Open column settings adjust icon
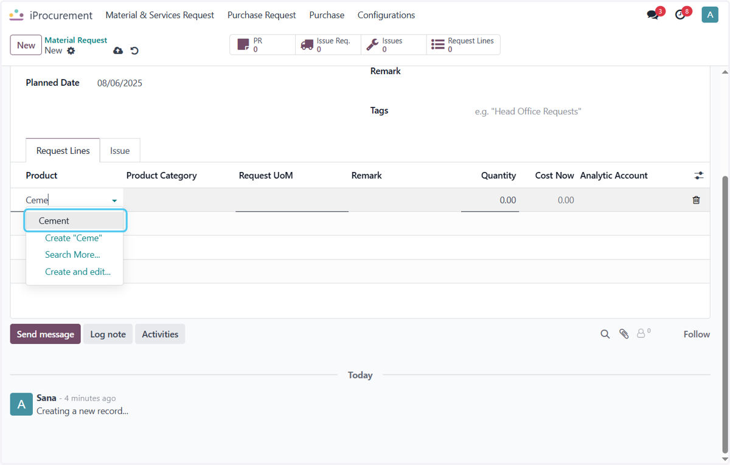This screenshot has height=465, width=730. 699,176
